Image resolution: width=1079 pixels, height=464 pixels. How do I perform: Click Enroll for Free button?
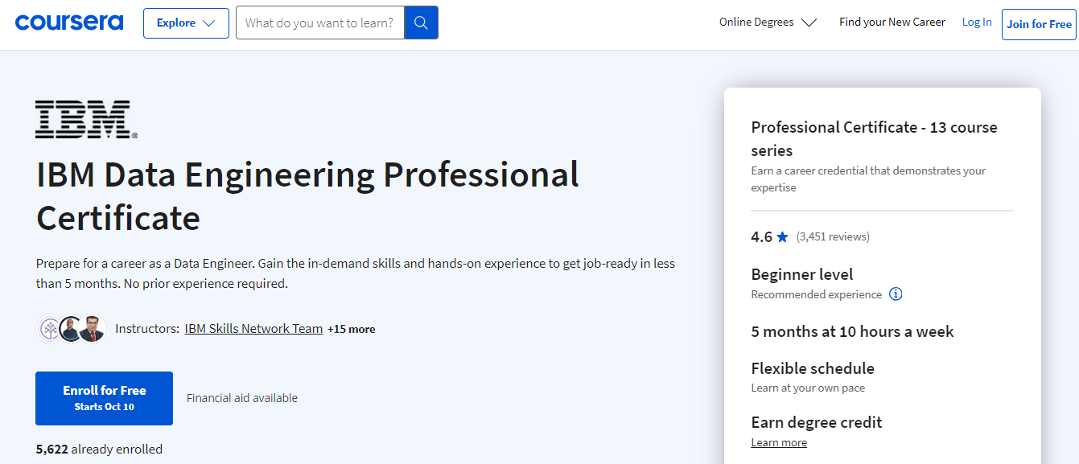coord(104,398)
